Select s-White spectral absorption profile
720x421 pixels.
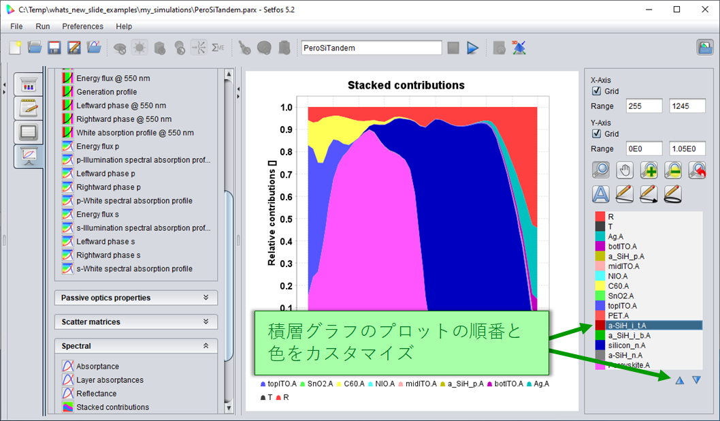[x=134, y=269]
